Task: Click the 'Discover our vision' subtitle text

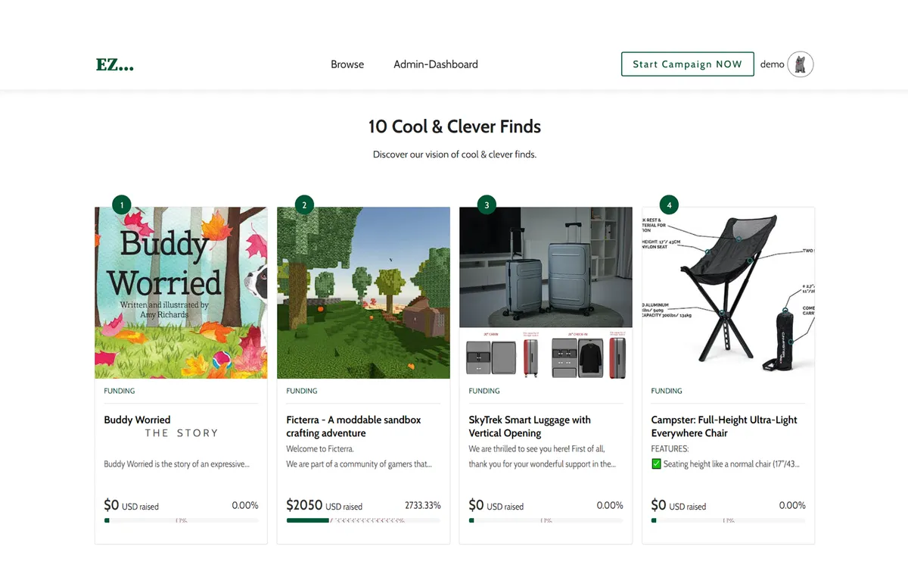Action: 455,154
